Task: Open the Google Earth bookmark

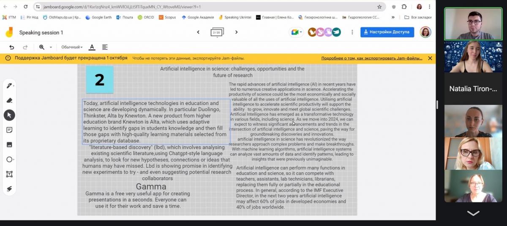Action: [98, 17]
